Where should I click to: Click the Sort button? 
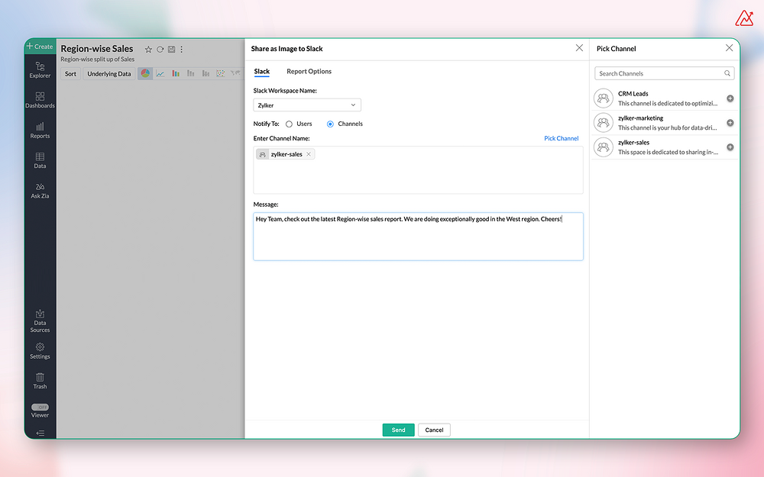pos(70,74)
